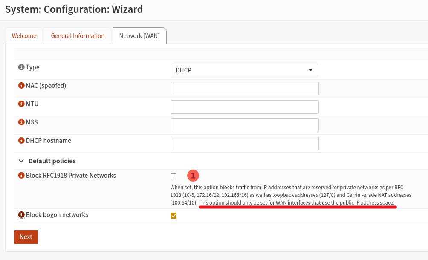The width and height of the screenshot is (428, 260).
Task: Enable Block RFC1918 Private Networks
Action: tap(173, 176)
